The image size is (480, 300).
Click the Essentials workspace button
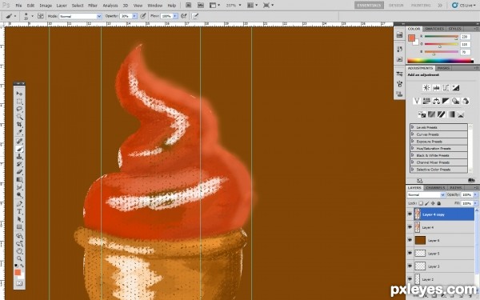click(369, 6)
